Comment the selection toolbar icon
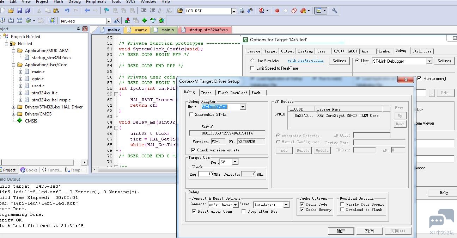457x238 pixels. [x=160, y=11]
